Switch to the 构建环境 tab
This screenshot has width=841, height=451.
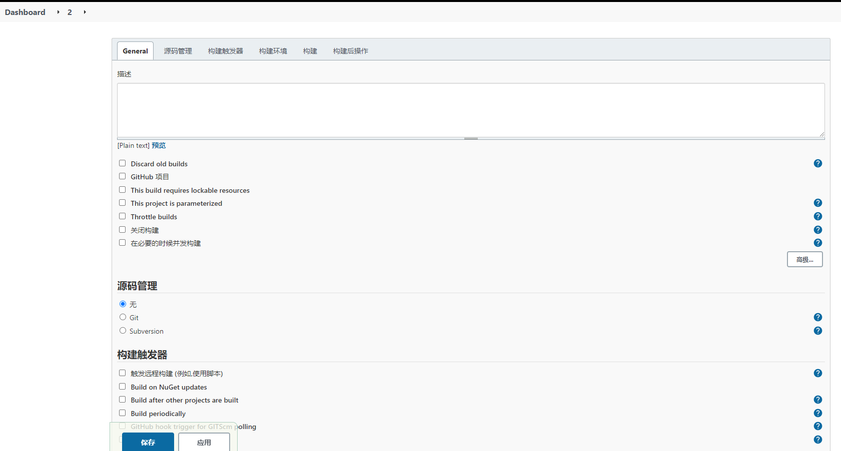pyautogui.click(x=273, y=51)
